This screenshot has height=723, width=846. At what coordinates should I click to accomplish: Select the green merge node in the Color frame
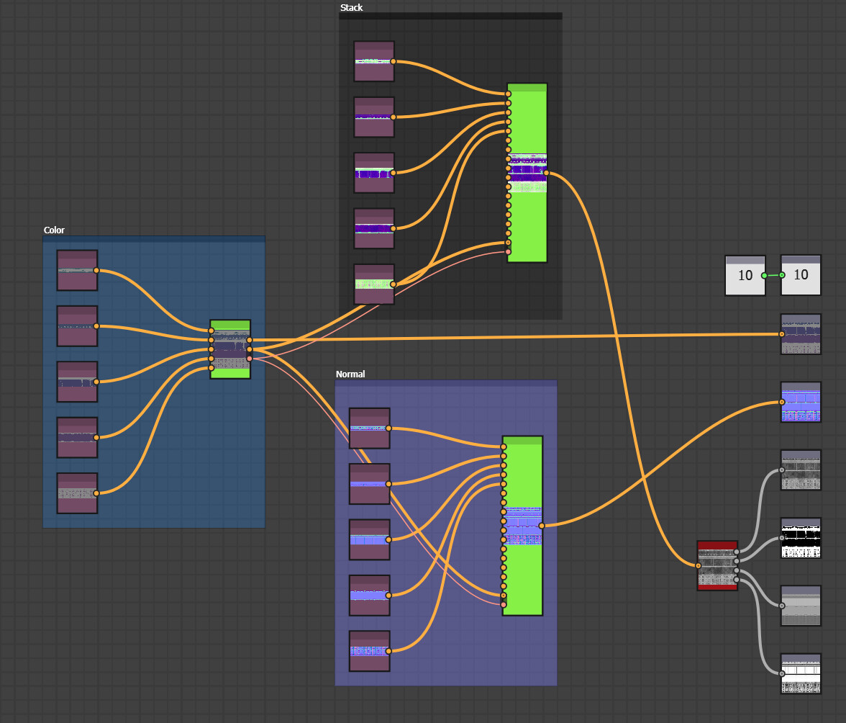point(229,348)
